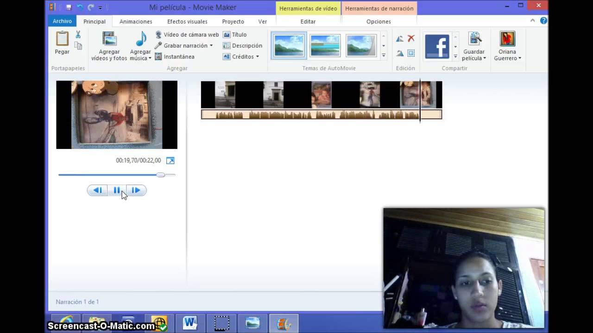Open the snipping tool taskbar icon
Screen dimensions: 593x333
[x=221, y=323]
